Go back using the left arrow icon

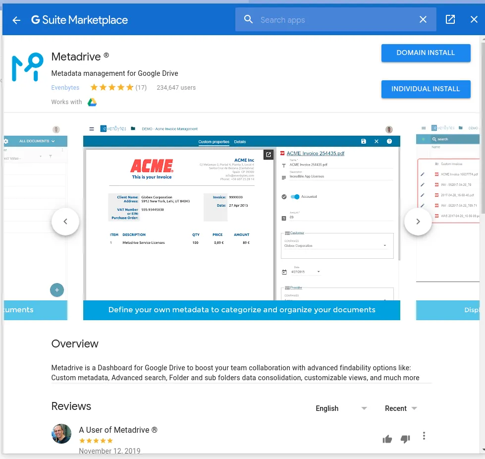[x=16, y=20]
